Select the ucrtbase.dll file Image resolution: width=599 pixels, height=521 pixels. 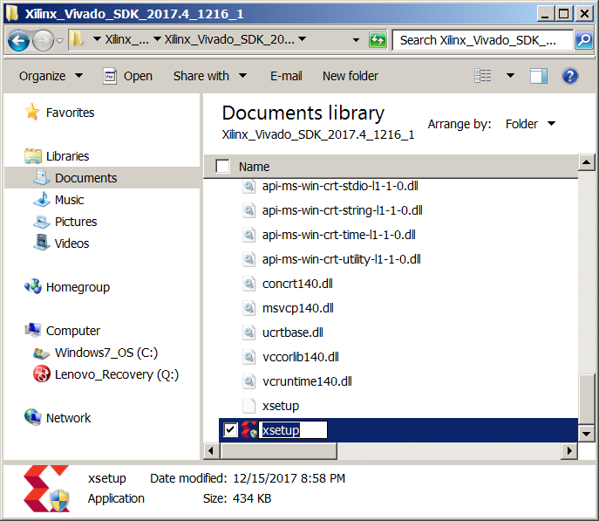point(293,332)
